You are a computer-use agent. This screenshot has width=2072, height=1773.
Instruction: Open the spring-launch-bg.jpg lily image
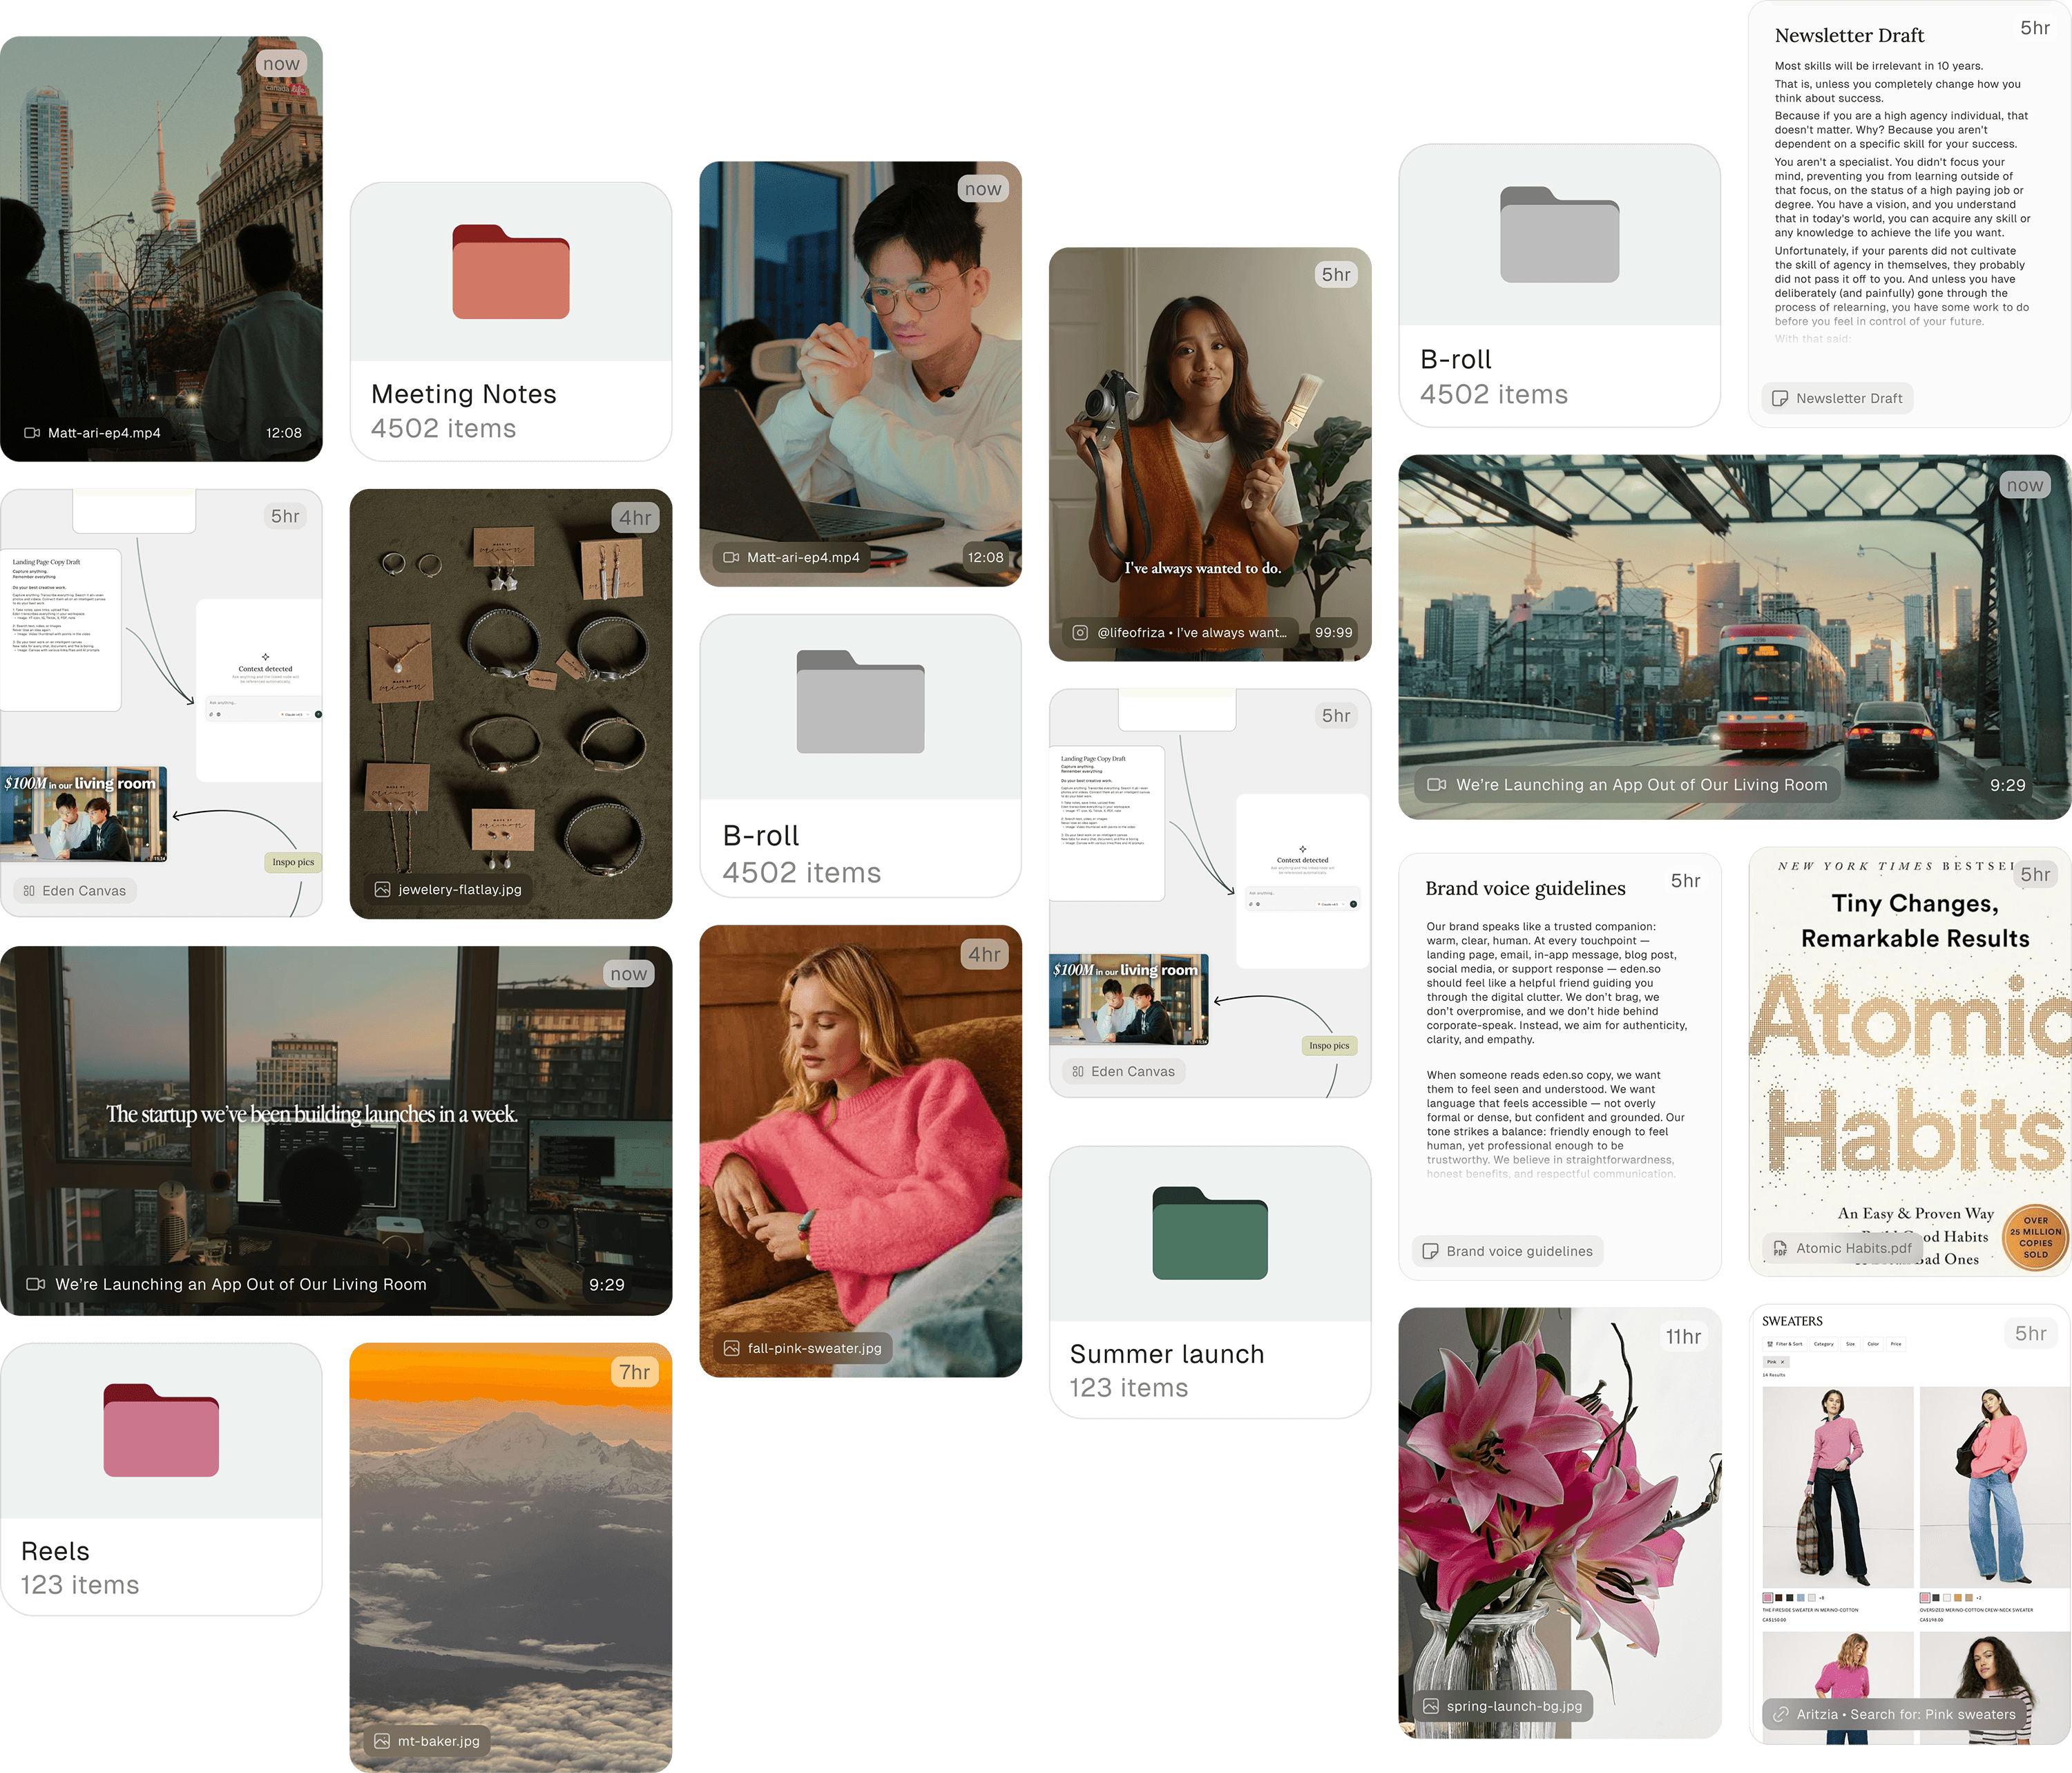1559,1500
